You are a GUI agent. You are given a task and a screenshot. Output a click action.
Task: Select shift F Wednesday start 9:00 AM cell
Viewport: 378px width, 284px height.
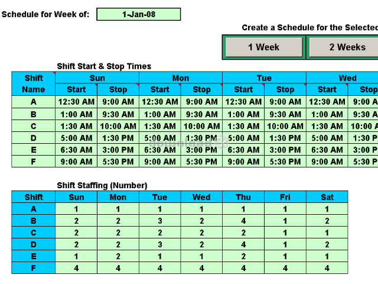coord(327,162)
